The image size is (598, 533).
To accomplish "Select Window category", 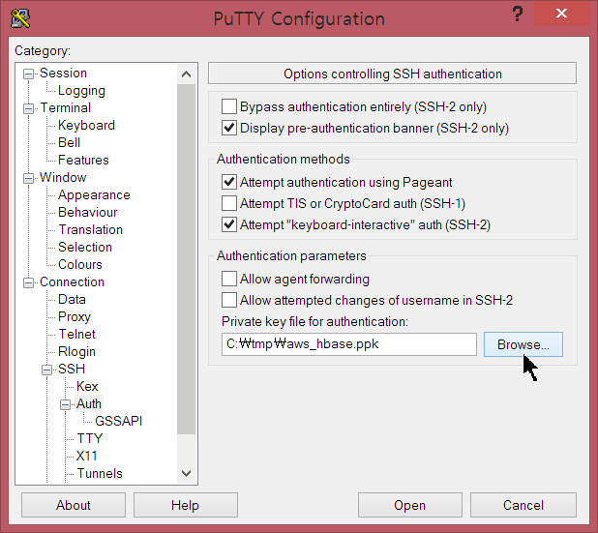I will click(x=63, y=177).
